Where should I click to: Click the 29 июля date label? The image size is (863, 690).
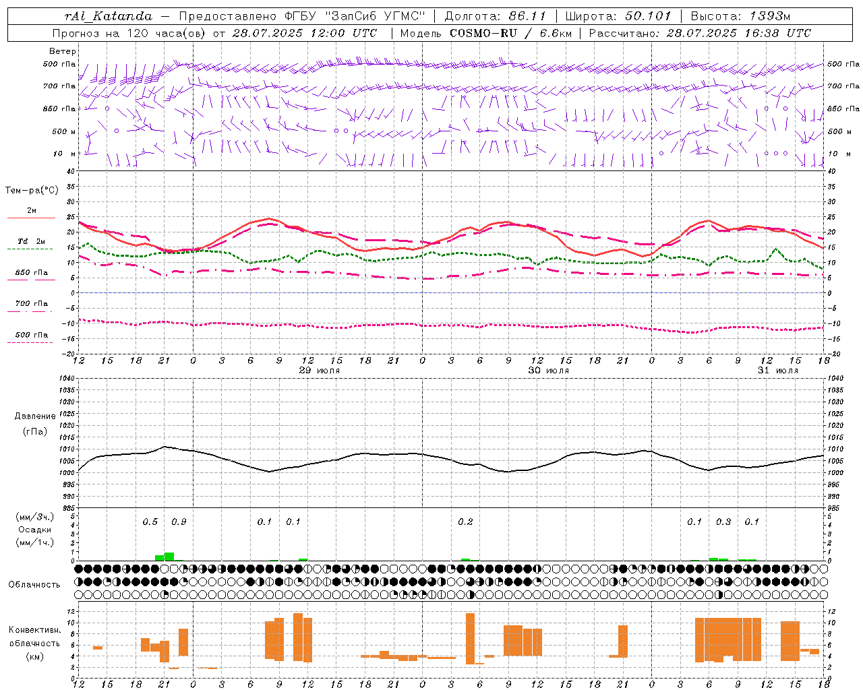(320, 371)
